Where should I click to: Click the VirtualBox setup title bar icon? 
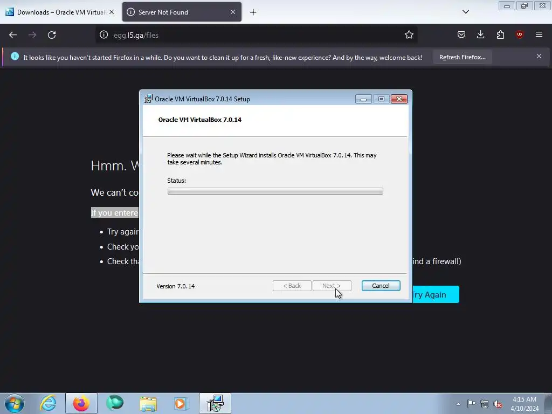(x=148, y=99)
